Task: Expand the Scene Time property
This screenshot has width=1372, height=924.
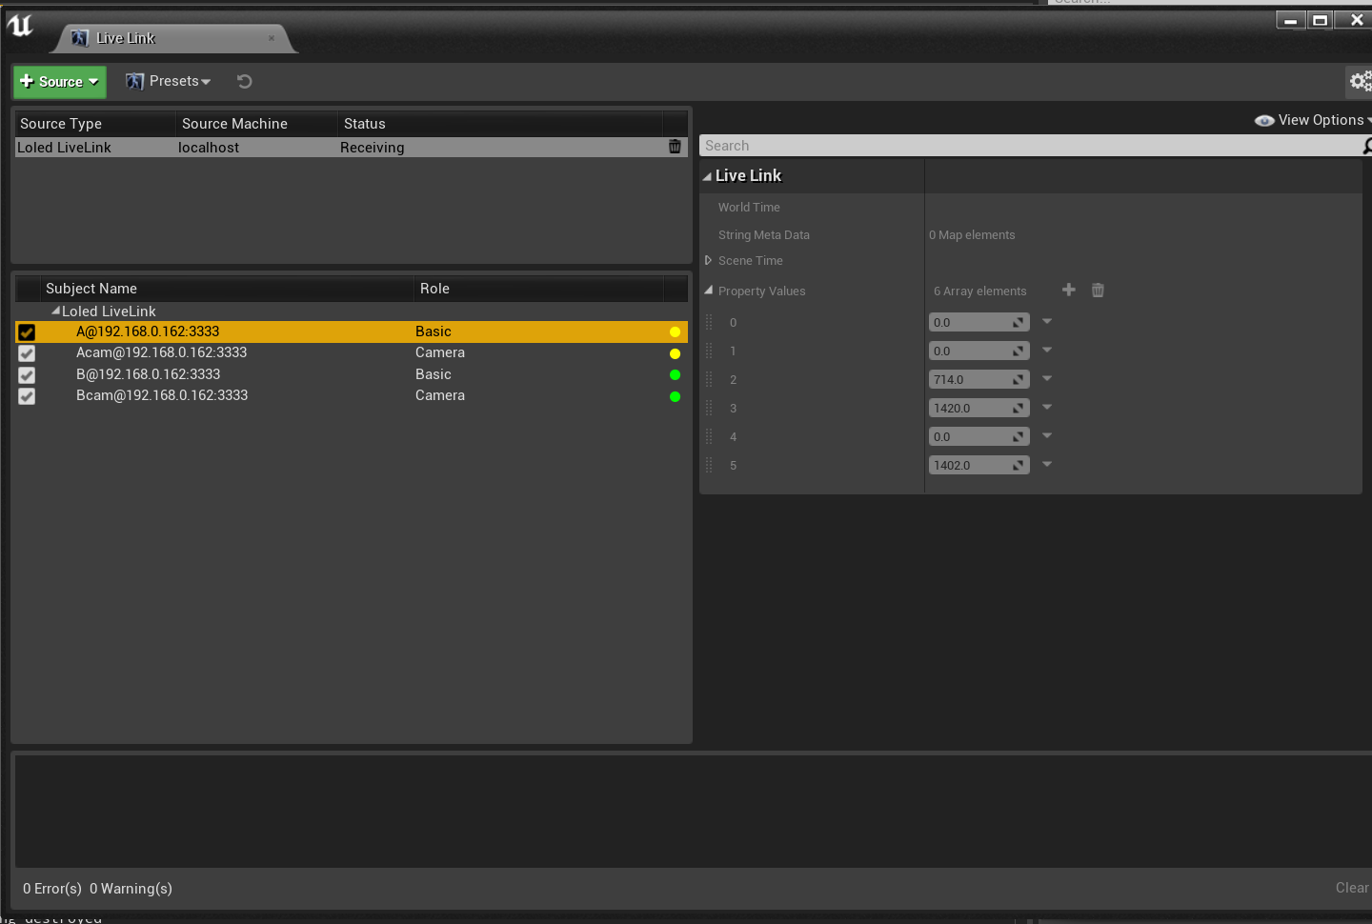Action: coord(708,261)
